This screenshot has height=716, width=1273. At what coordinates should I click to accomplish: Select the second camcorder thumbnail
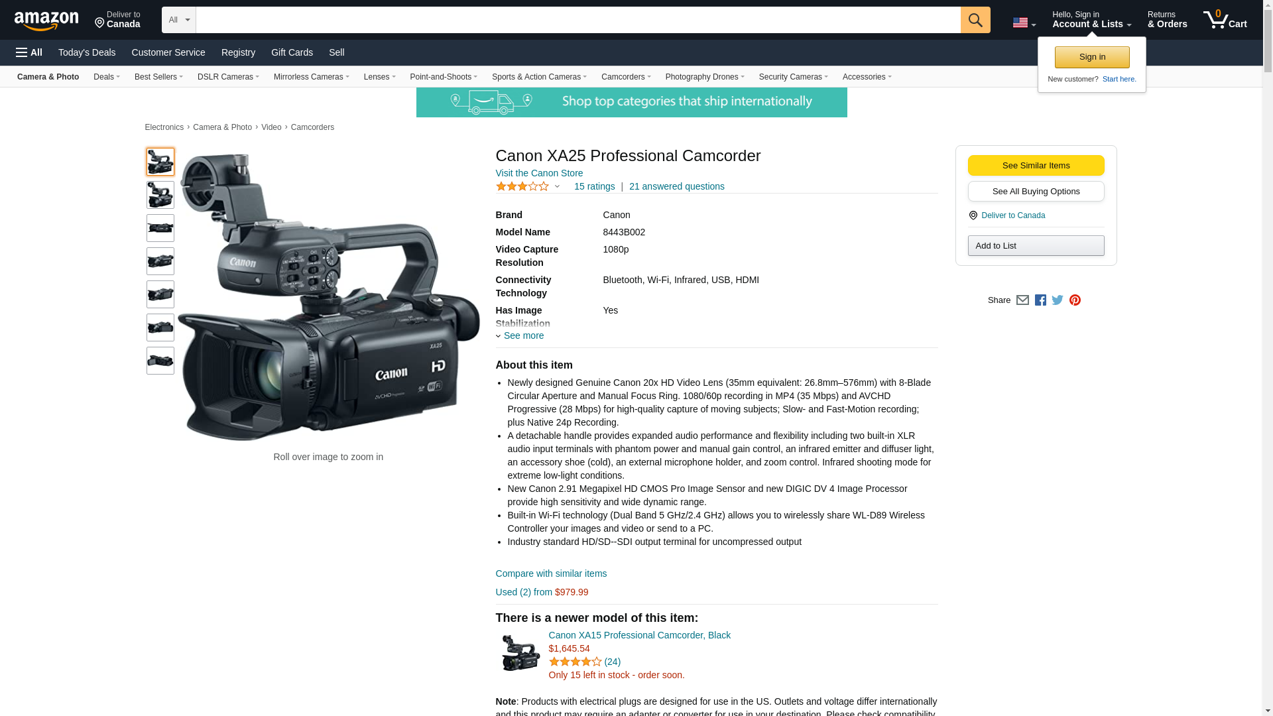point(160,195)
